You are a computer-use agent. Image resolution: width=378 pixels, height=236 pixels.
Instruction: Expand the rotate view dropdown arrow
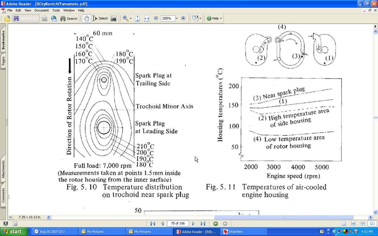tap(200, 18)
